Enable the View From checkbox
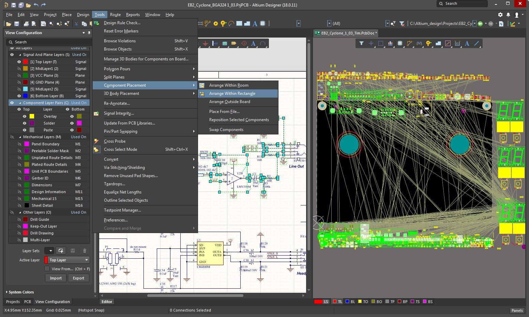Viewport: 529px width, 317px height. click(47, 269)
